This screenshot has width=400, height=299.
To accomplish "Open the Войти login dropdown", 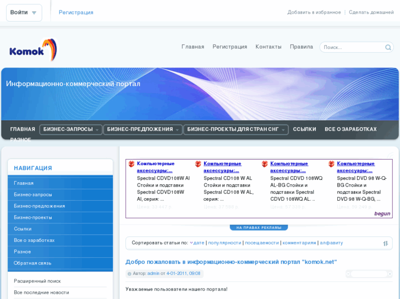I will [24, 13].
